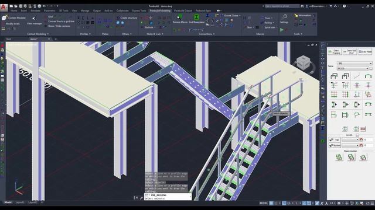This screenshot has width=375, height=210.
Task: Open the Featured Apps ribbon tab
Action: click(x=203, y=10)
